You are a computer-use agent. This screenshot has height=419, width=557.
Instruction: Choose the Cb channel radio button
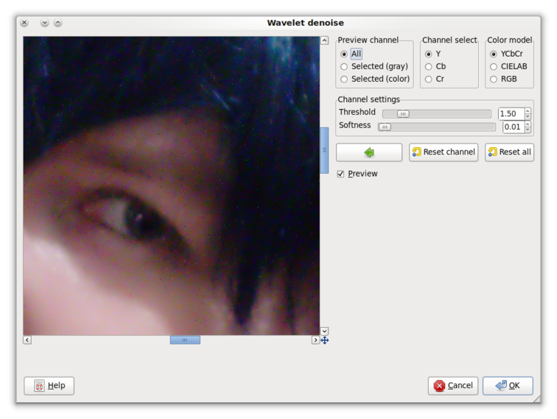pos(428,66)
